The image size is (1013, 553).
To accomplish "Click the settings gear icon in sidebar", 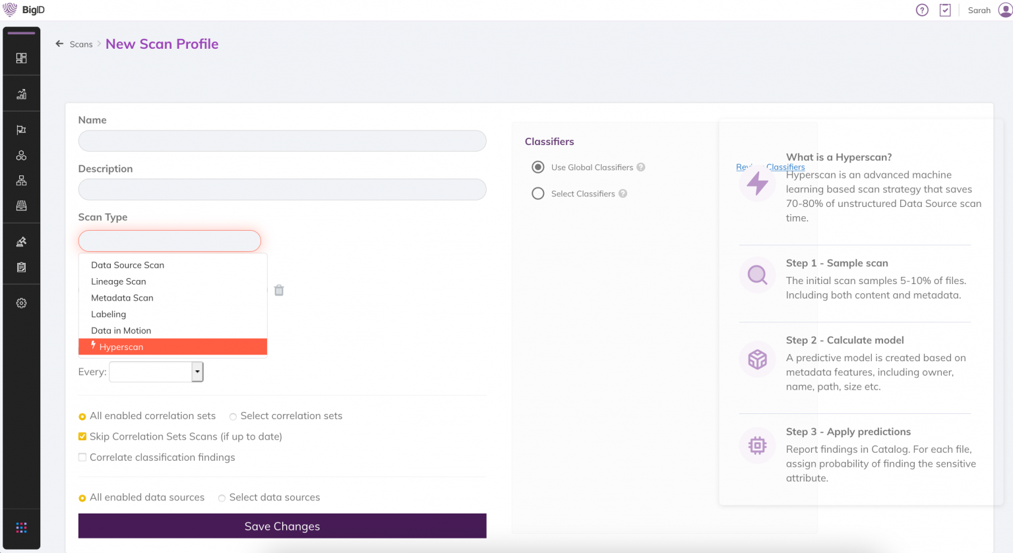I will coord(21,303).
